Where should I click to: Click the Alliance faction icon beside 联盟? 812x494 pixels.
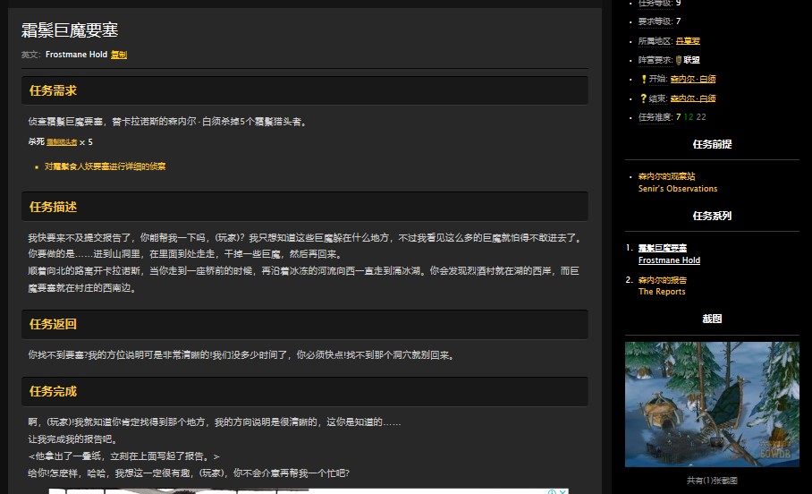pyautogui.click(x=679, y=60)
